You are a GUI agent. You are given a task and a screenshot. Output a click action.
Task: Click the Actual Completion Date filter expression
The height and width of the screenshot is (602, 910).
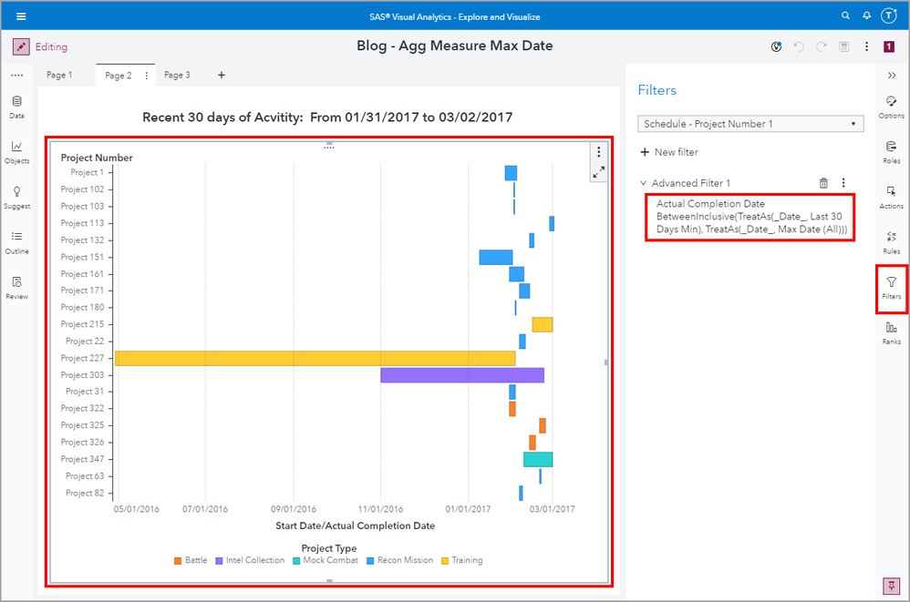750,217
